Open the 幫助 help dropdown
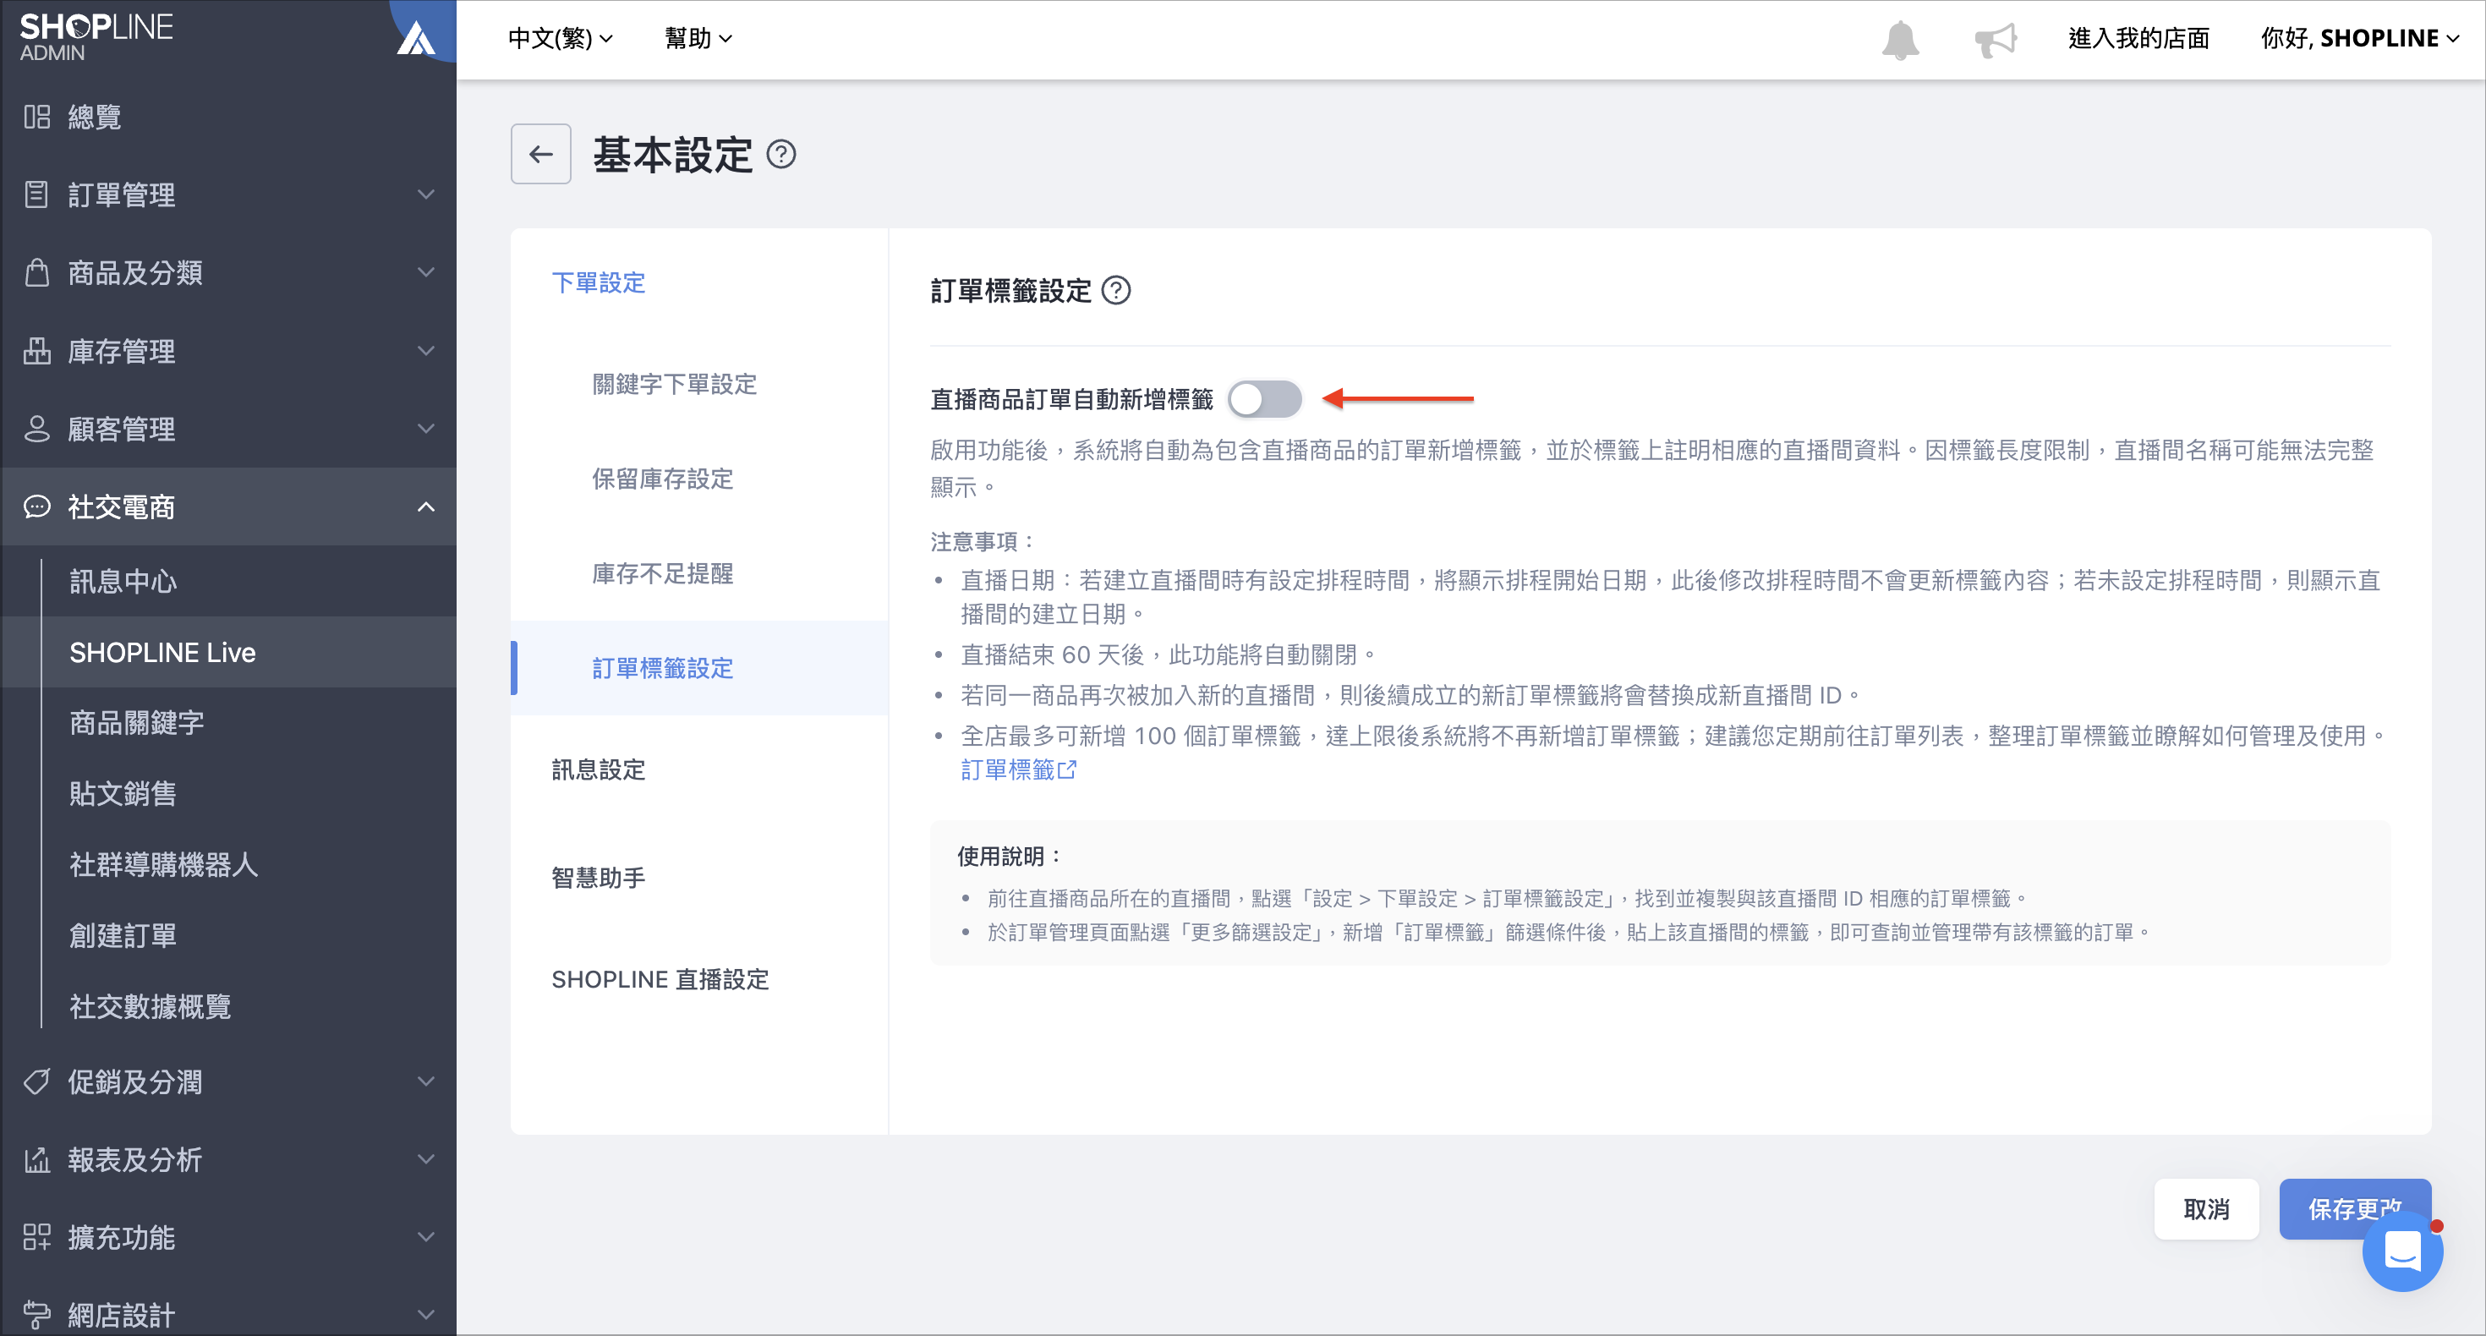This screenshot has width=2486, height=1336. tap(698, 39)
